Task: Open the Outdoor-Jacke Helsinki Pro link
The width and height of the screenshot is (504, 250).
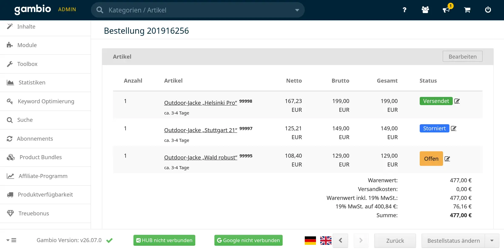Action: 200,103
